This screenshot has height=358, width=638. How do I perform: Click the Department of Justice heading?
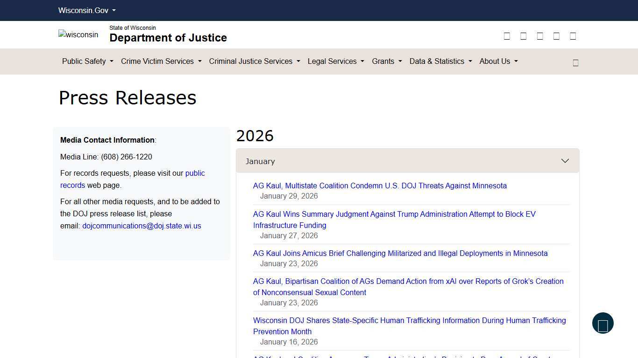[x=168, y=38]
